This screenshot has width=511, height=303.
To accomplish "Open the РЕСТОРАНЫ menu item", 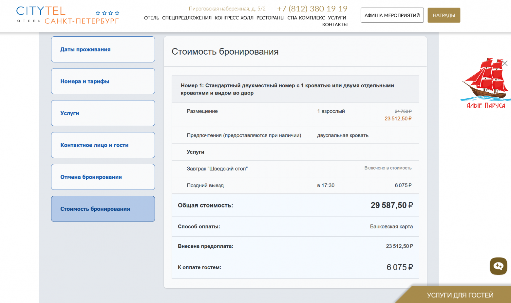I will click(x=270, y=18).
